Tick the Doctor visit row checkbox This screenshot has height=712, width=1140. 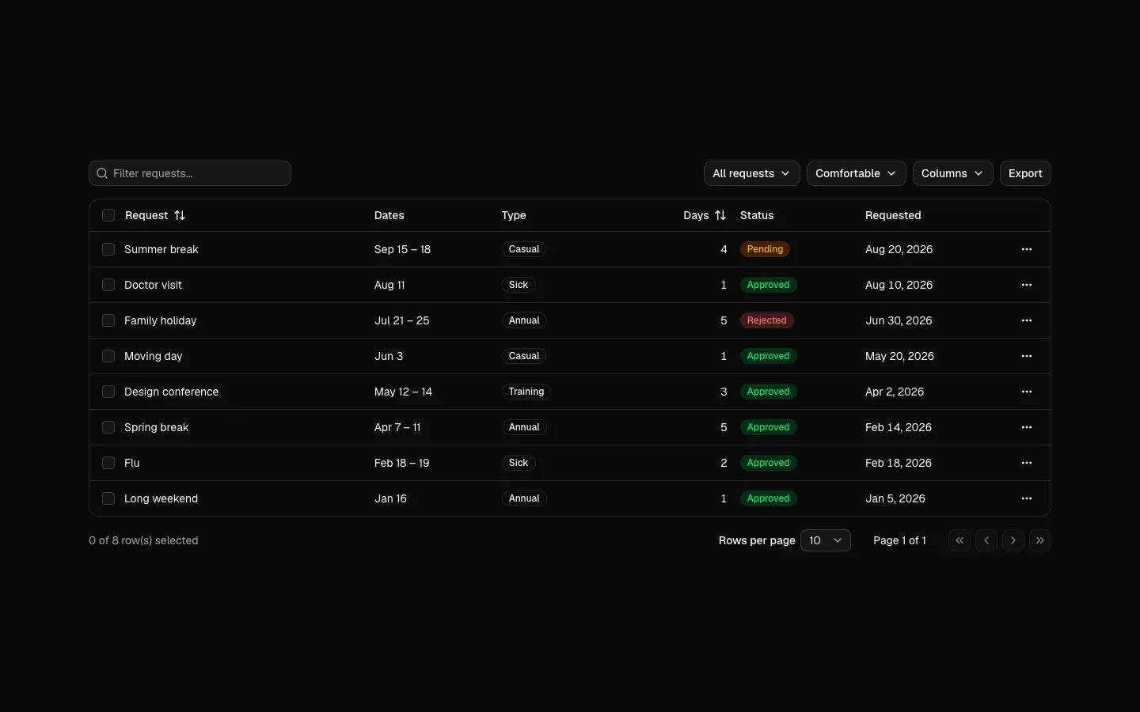pyautogui.click(x=108, y=285)
